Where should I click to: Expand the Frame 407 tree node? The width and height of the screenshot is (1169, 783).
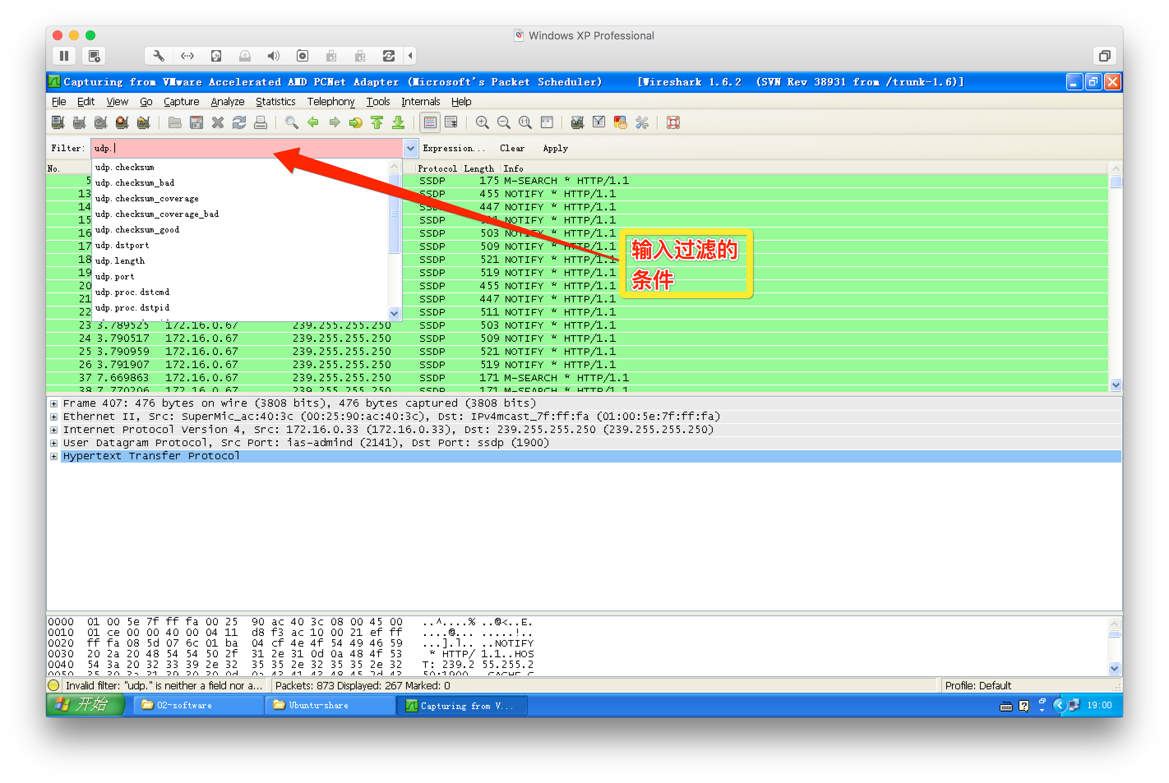tap(54, 403)
